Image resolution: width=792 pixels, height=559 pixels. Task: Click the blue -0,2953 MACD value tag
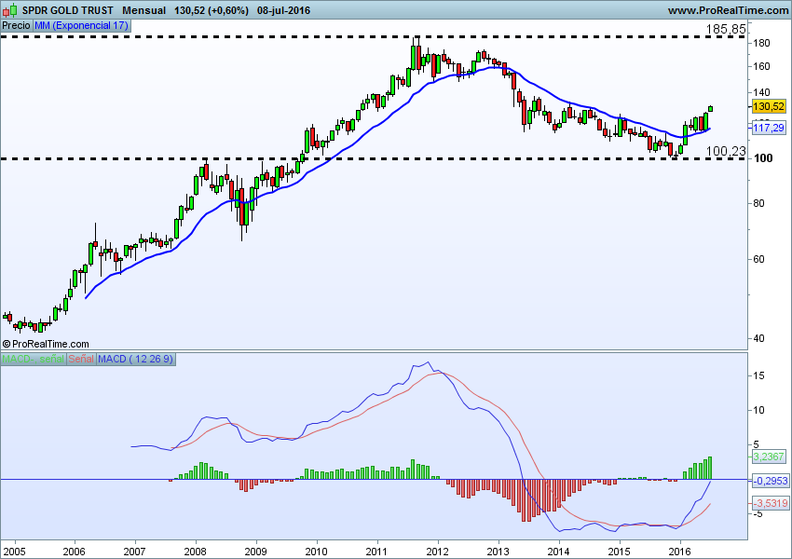pyautogui.click(x=769, y=480)
